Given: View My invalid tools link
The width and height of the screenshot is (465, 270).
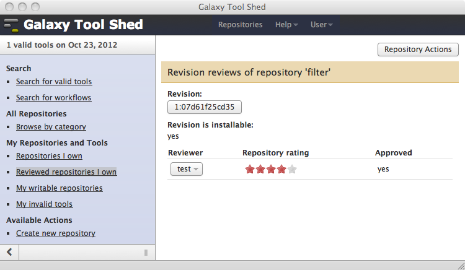Looking at the screenshot, I should [45, 204].
